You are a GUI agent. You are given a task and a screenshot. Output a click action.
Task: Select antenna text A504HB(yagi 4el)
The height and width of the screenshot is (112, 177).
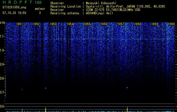click(x=99, y=13)
